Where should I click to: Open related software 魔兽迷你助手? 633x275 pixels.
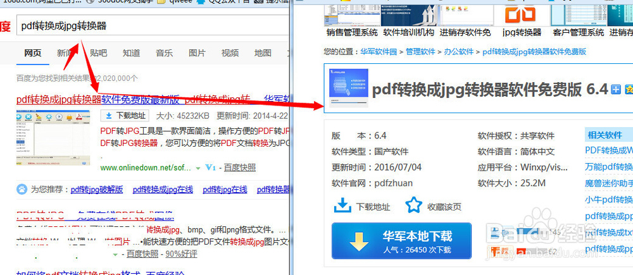(x=609, y=183)
